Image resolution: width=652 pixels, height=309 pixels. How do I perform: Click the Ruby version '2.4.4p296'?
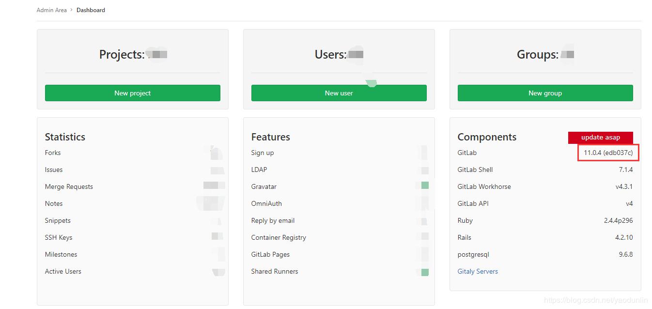(x=619, y=220)
